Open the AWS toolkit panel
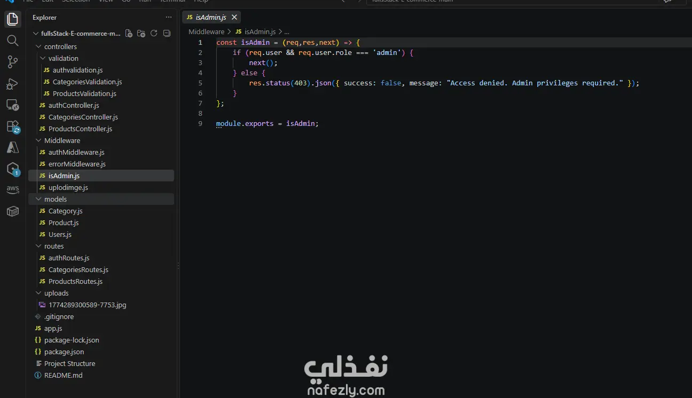The height and width of the screenshot is (398, 692). pos(13,190)
